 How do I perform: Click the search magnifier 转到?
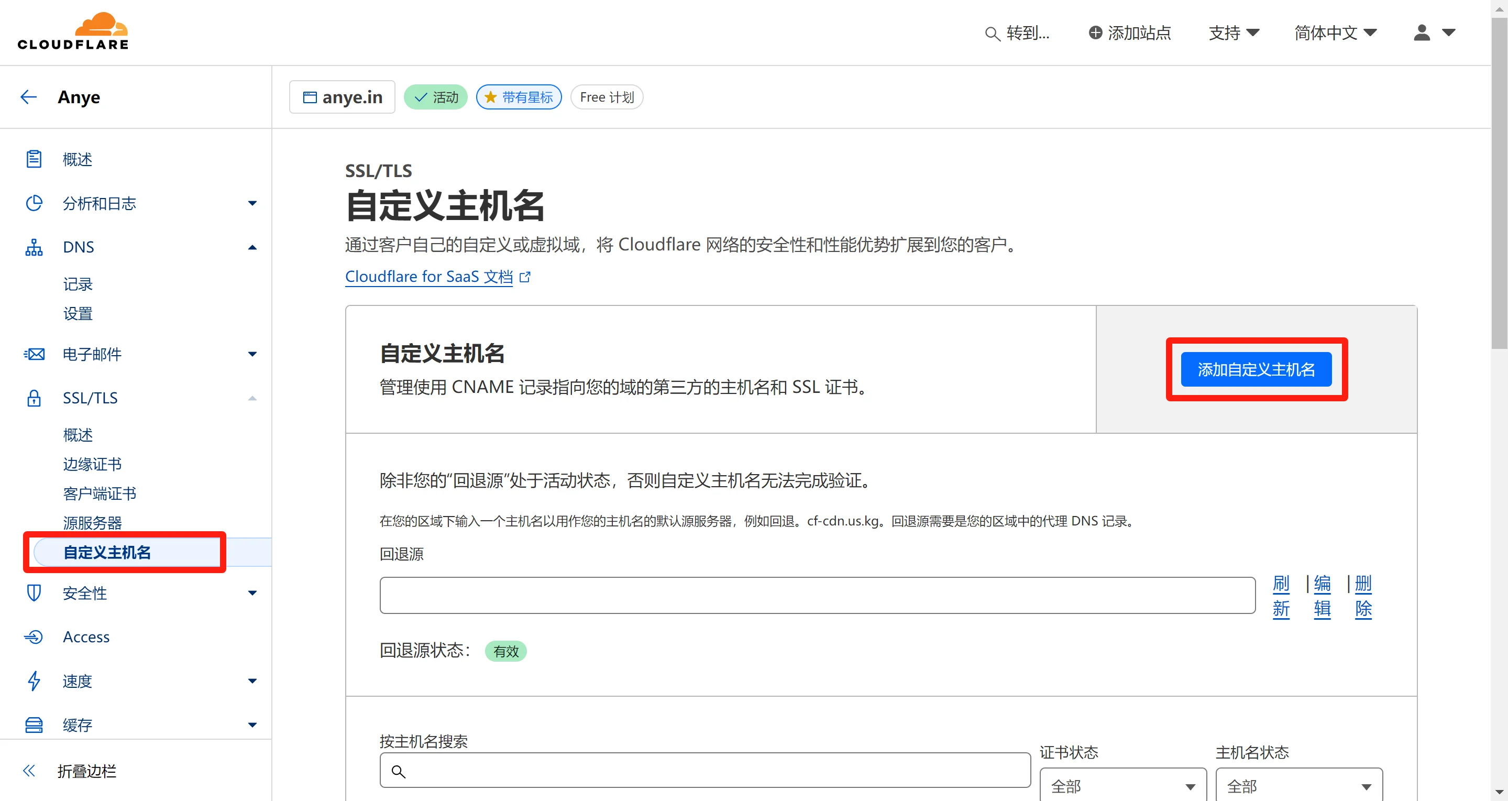click(x=992, y=34)
